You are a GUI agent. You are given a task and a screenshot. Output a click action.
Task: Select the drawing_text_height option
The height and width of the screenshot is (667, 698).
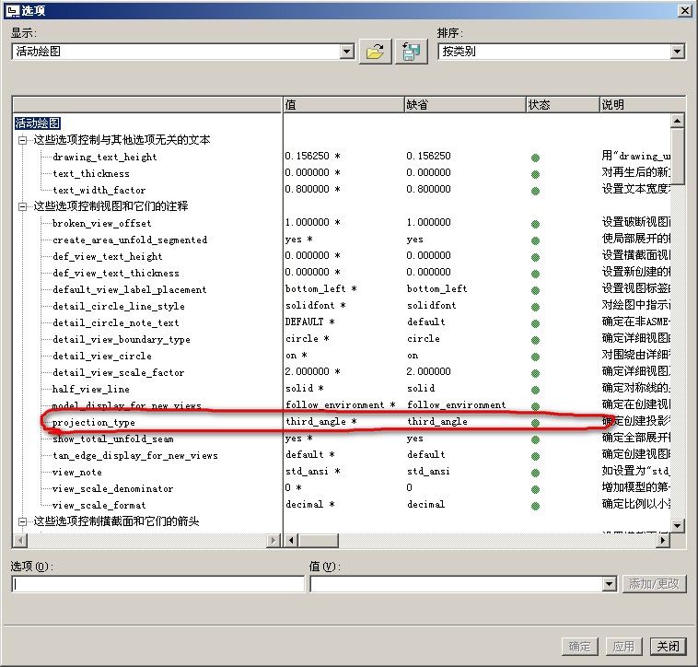[x=105, y=158]
